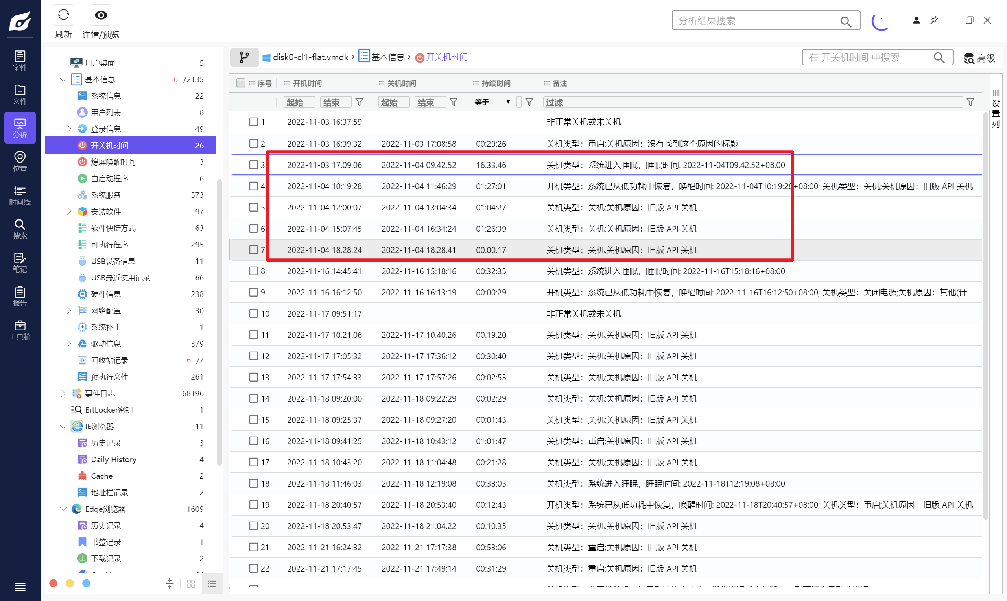
Task: Open the 笔记 sidebar section
Action: pos(20,262)
